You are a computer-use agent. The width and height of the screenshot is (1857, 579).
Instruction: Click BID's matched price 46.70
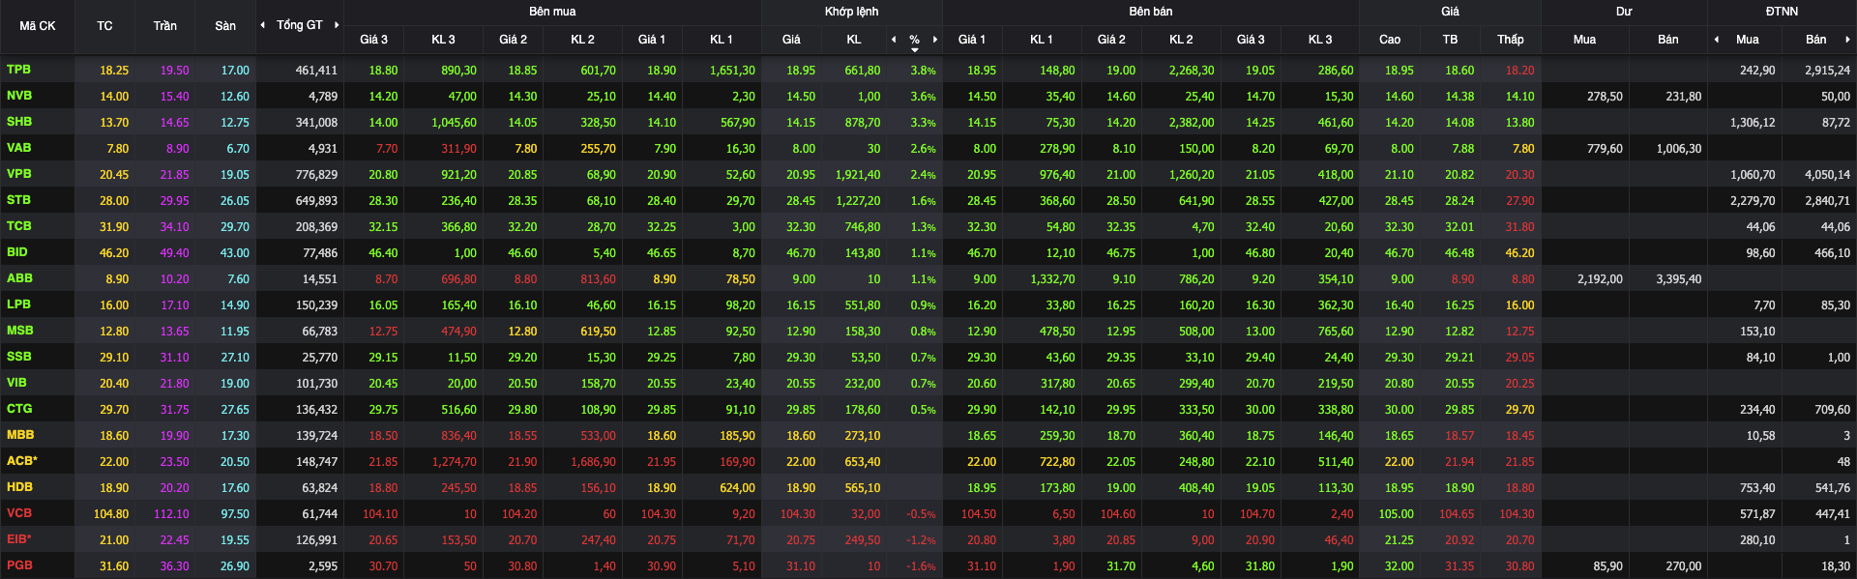[x=800, y=253]
